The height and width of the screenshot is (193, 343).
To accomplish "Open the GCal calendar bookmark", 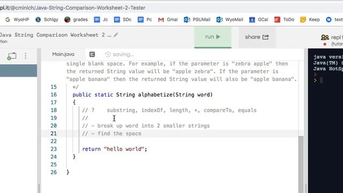I will (258, 20).
